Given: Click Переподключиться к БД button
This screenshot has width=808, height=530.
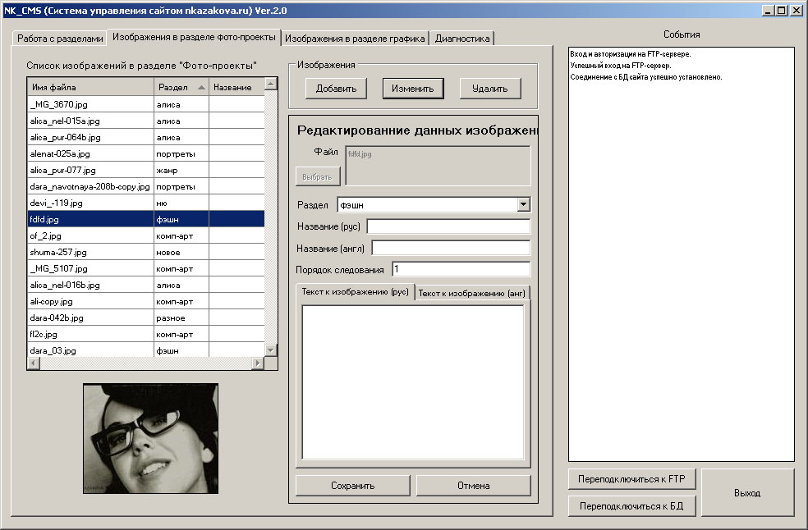Looking at the screenshot, I should (x=631, y=505).
